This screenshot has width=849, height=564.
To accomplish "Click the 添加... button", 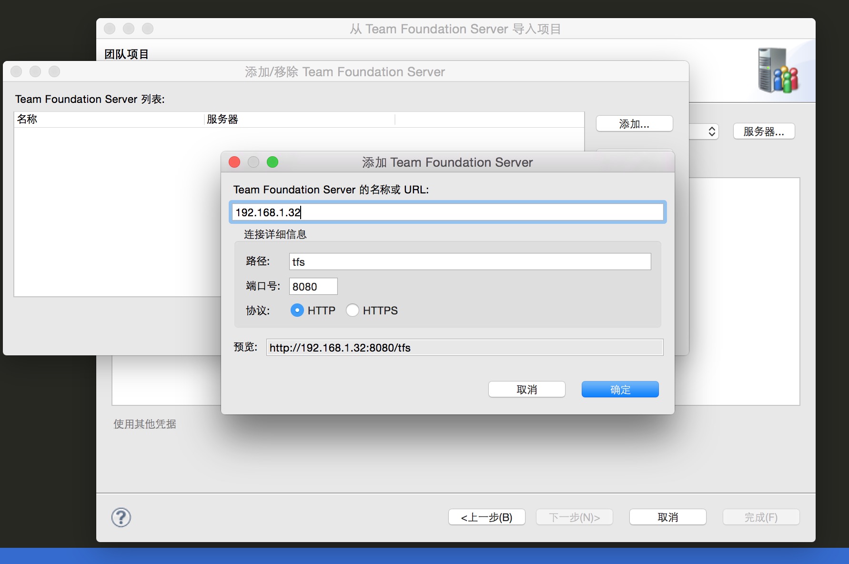I will (634, 124).
